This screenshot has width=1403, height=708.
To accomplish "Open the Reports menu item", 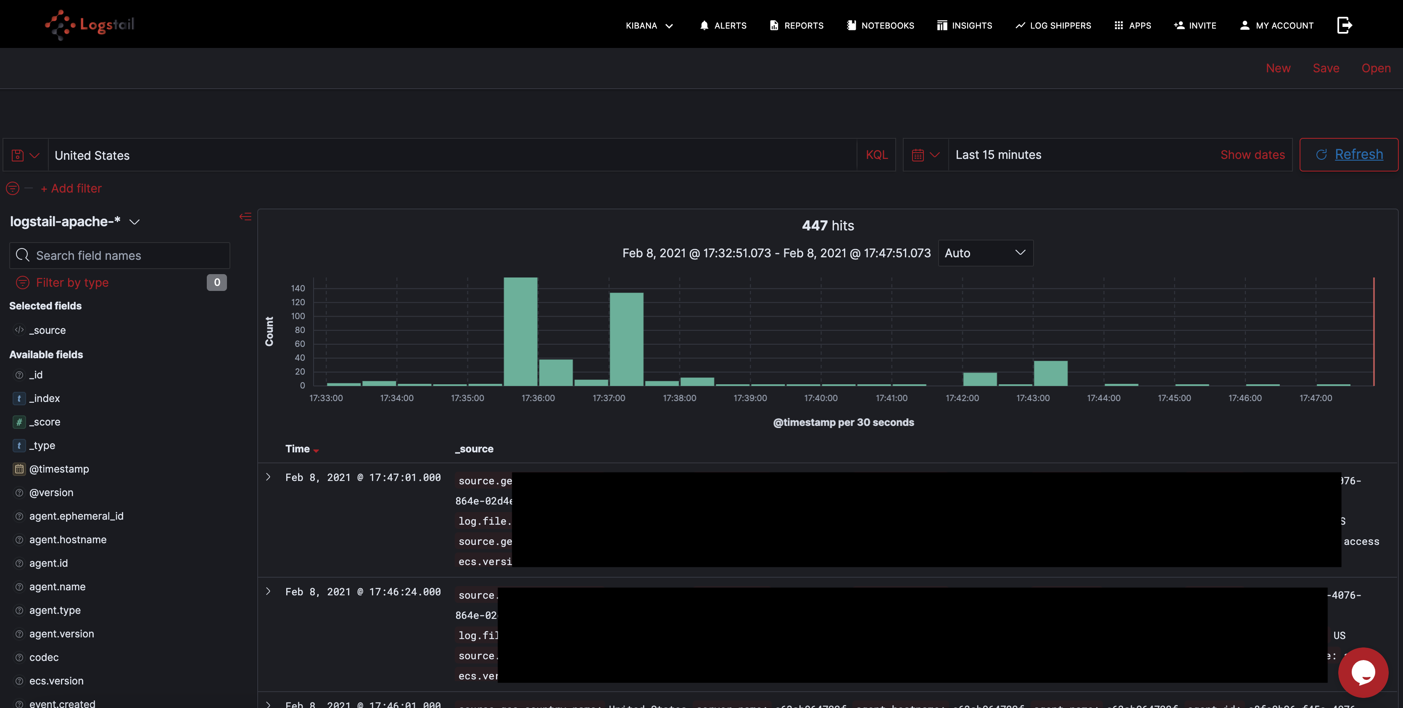I will [x=796, y=26].
